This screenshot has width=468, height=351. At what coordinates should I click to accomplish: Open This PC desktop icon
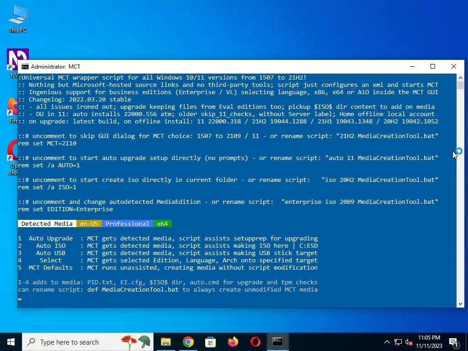18,19
